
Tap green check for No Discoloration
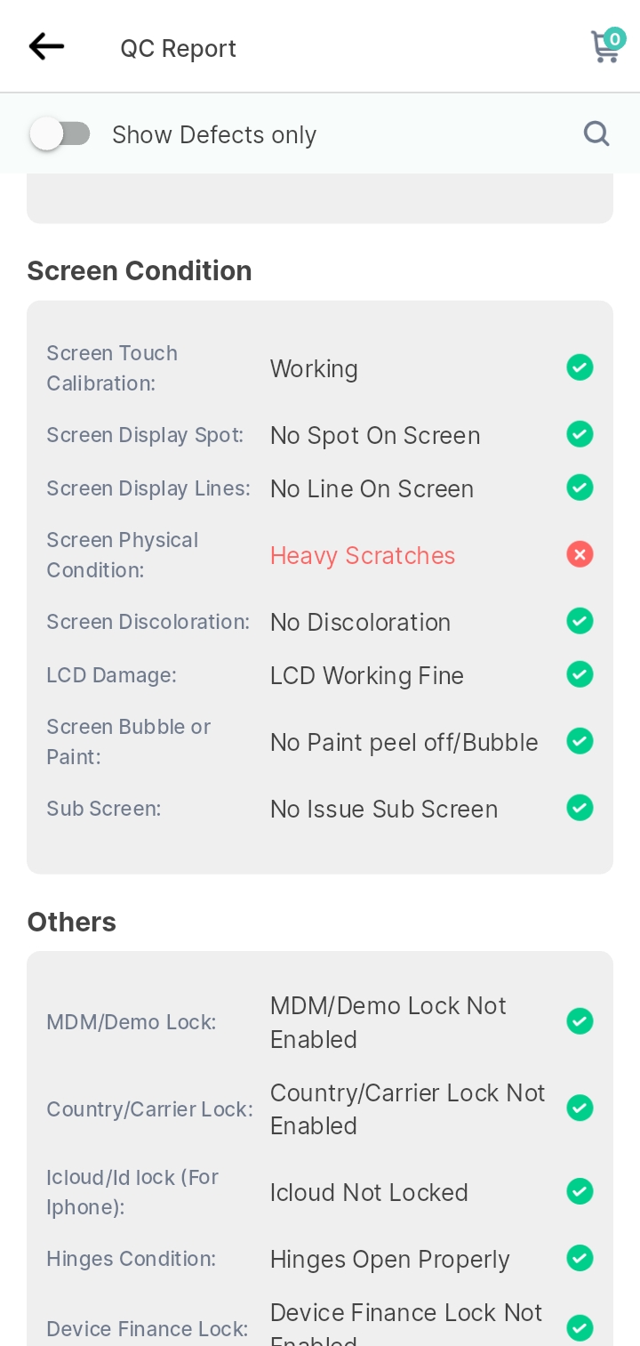tap(580, 621)
